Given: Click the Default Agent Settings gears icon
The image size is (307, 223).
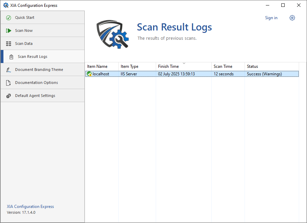Looking at the screenshot, I should click(9, 96).
